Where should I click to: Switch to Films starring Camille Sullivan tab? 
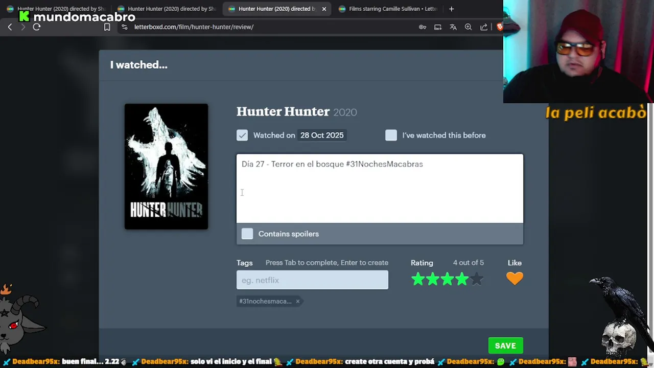[387, 9]
